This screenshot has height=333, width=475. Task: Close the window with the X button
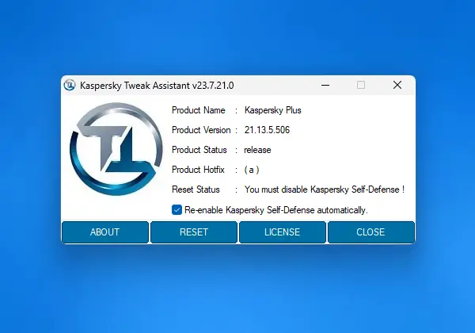[x=397, y=85]
